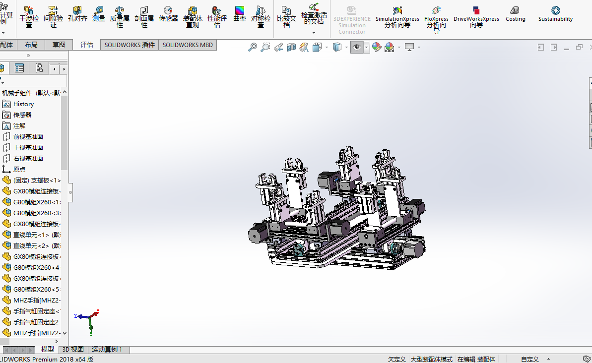Viewport: 592px width, 363px height.
Task: Click the 自定义 unit system status button
Action: click(x=529, y=359)
